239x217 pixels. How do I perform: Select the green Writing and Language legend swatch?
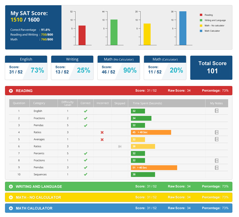coord(201,20)
